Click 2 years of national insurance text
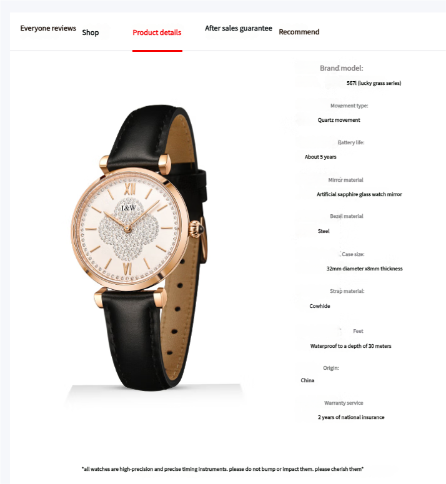446x484 pixels. [x=351, y=417]
